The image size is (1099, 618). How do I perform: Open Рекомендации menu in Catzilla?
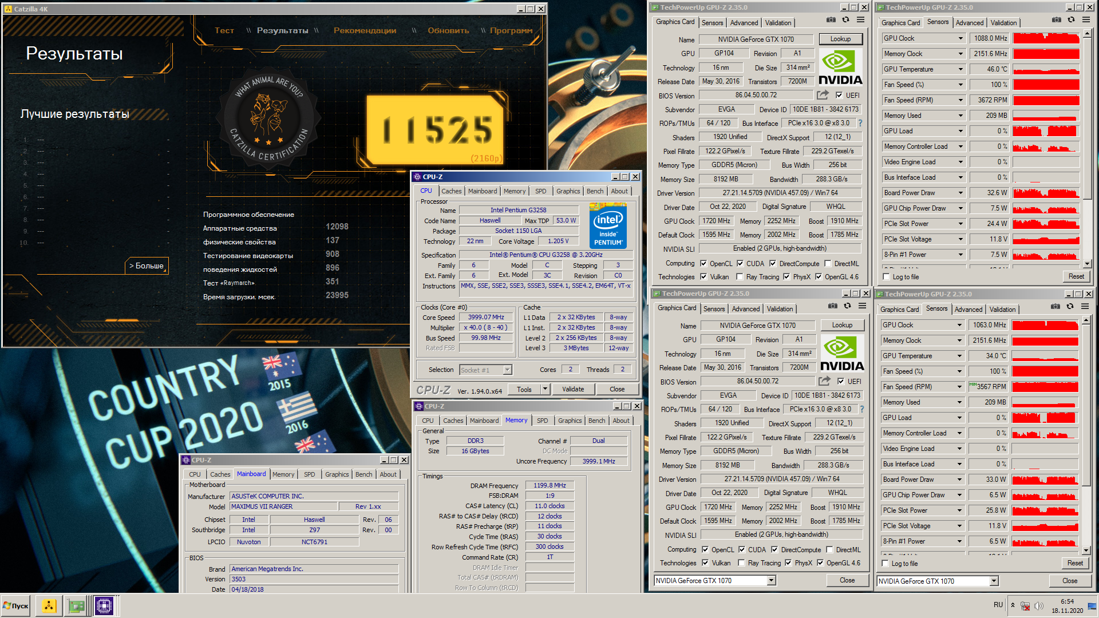tap(365, 30)
